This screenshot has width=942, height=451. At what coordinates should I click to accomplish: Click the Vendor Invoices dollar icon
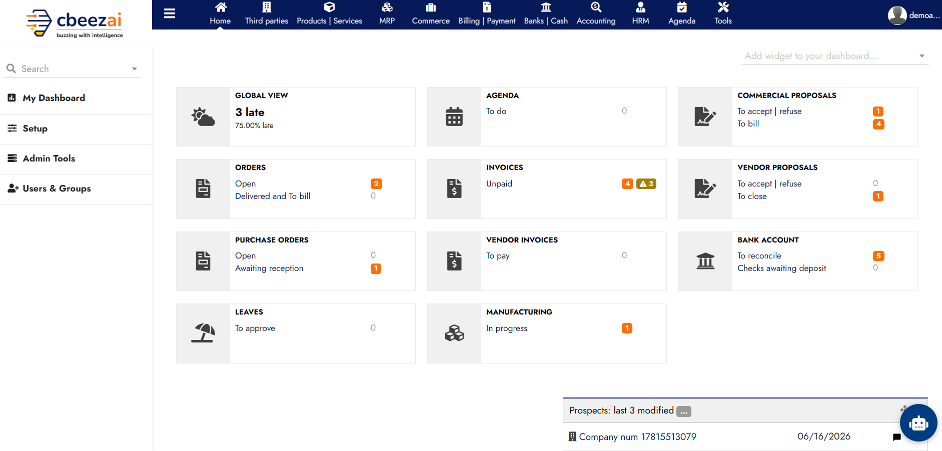pos(454,261)
